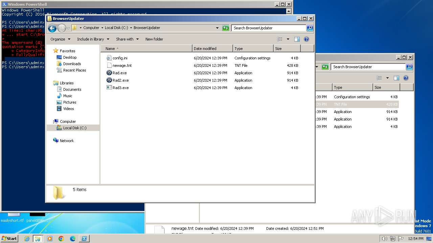This screenshot has height=243, width=433.
Task: Open Windows Media Player from taskbar
Action: 50,239
